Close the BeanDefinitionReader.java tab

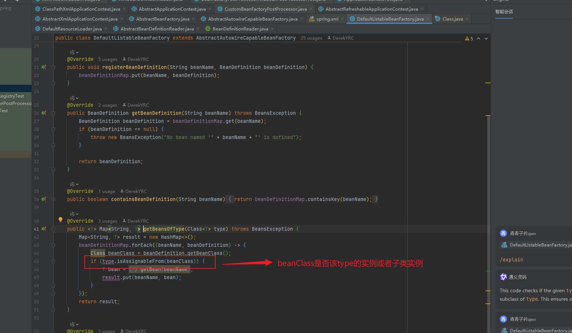[x=272, y=29]
